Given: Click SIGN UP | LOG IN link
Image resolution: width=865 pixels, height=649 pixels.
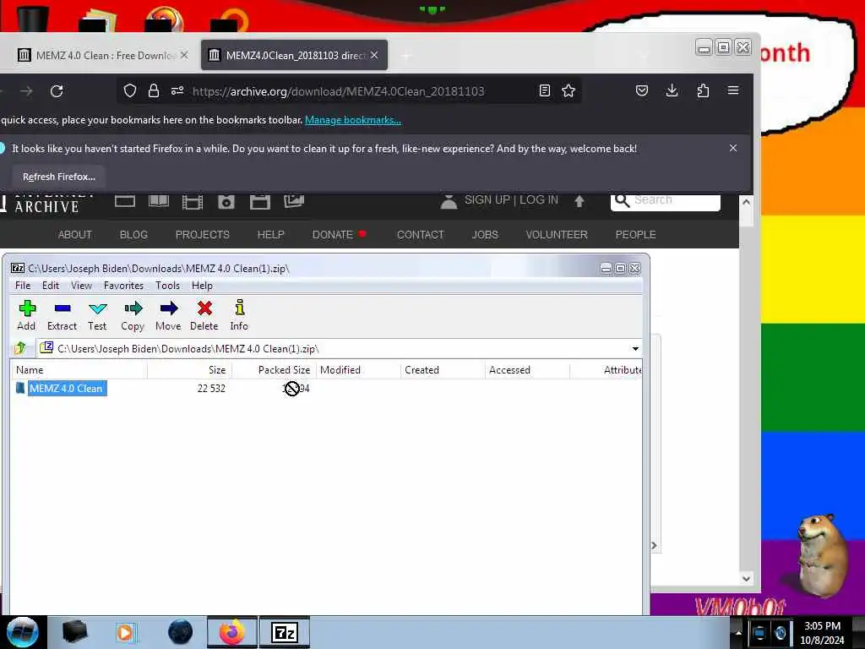Looking at the screenshot, I should (x=511, y=199).
